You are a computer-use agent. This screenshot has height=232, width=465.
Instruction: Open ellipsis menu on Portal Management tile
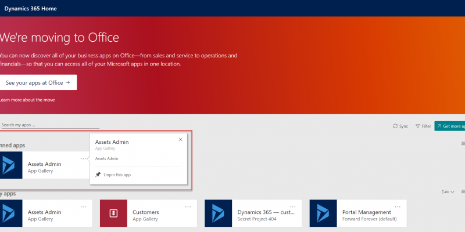point(398,207)
